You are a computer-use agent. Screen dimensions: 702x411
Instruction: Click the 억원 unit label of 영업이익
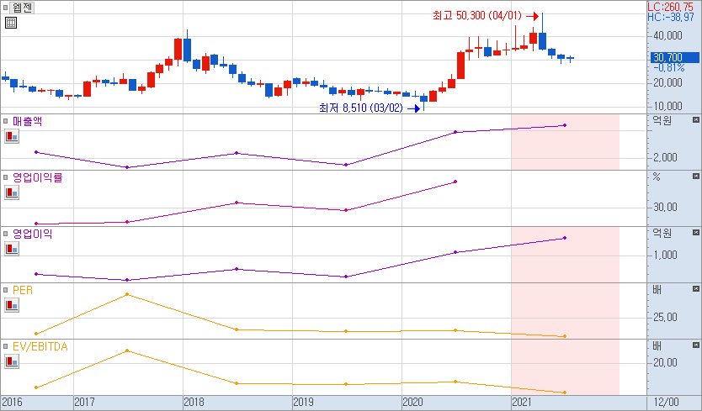click(x=662, y=233)
